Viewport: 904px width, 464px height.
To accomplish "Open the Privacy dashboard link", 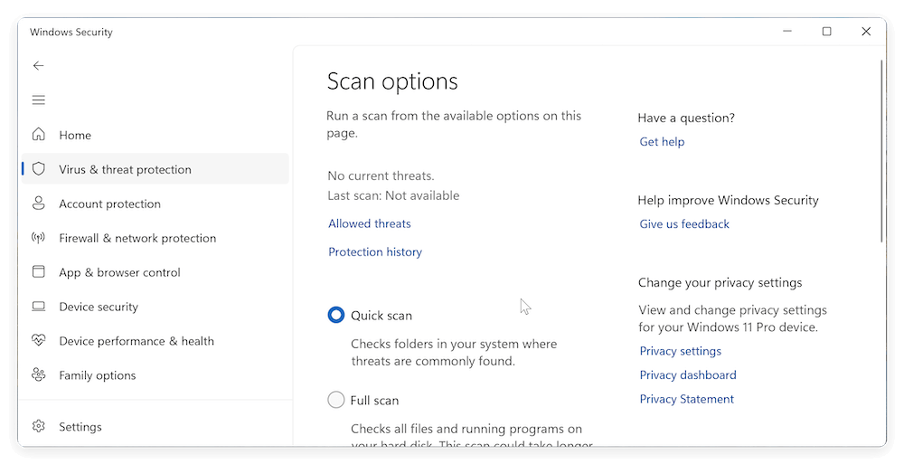I will (x=688, y=375).
